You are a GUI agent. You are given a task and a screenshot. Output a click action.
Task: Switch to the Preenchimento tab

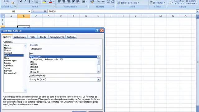pyautogui.click(x=57, y=37)
